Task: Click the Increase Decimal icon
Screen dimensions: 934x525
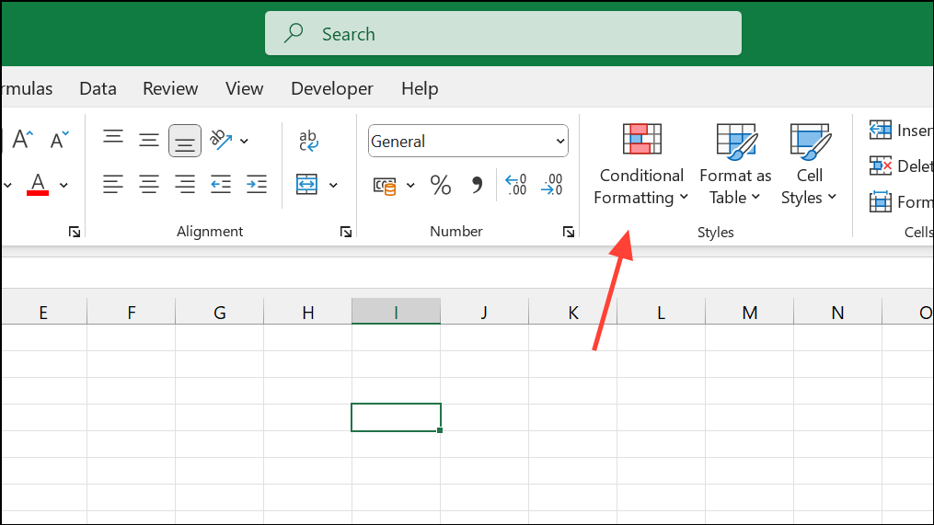Action: [516, 186]
